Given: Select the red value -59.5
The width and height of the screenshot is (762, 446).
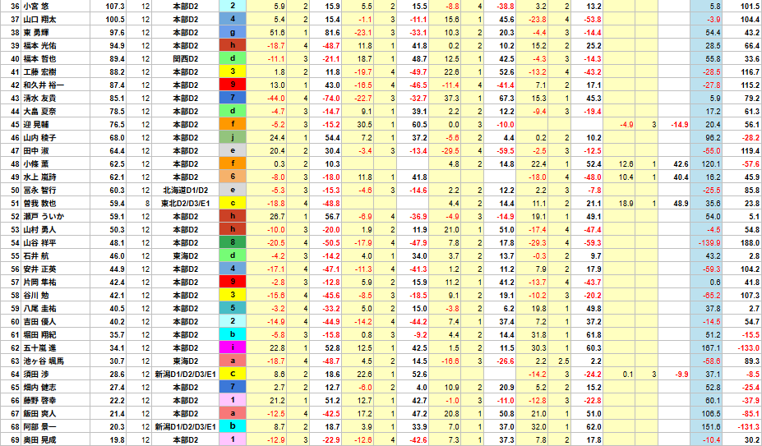Looking at the screenshot, I should pos(506,151).
